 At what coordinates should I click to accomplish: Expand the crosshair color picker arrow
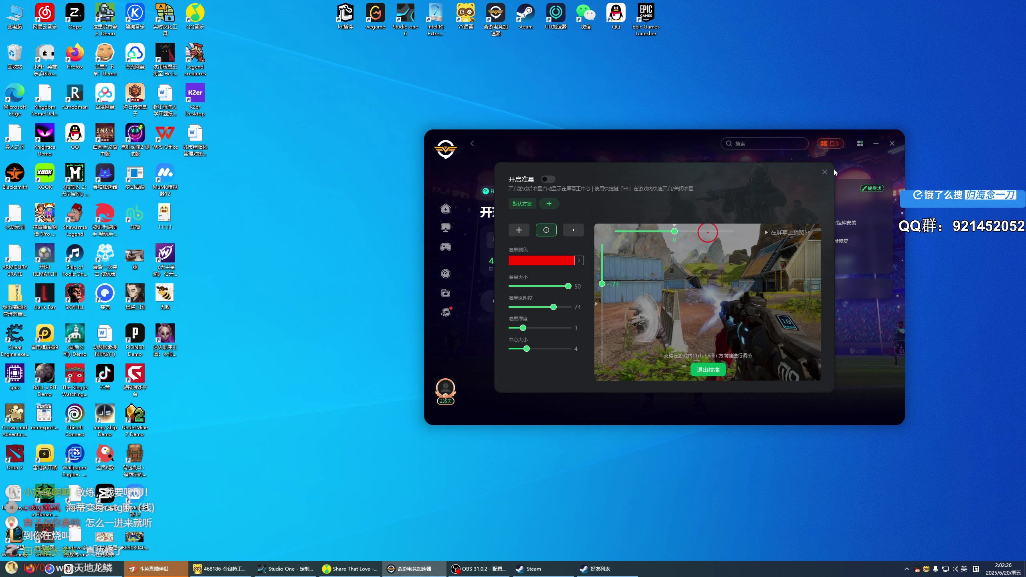[x=579, y=260]
